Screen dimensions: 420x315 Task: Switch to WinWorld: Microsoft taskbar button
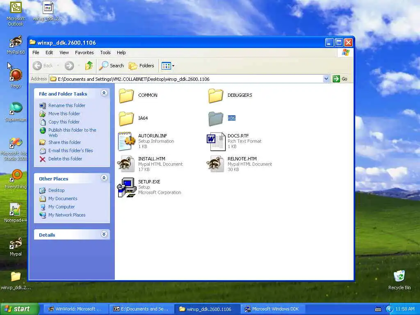pyautogui.click(x=75, y=309)
